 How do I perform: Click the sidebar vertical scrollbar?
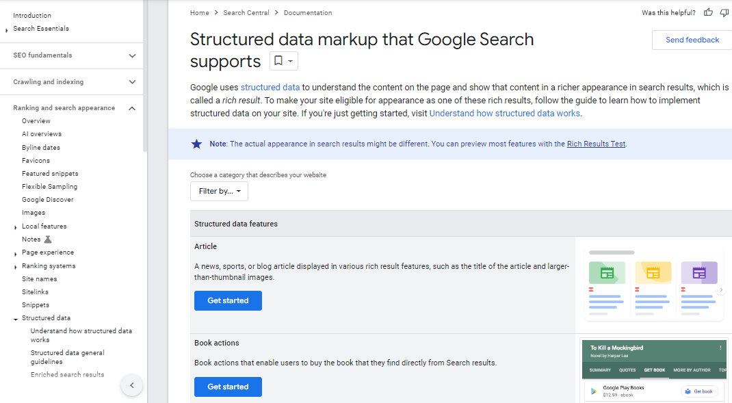145,75
